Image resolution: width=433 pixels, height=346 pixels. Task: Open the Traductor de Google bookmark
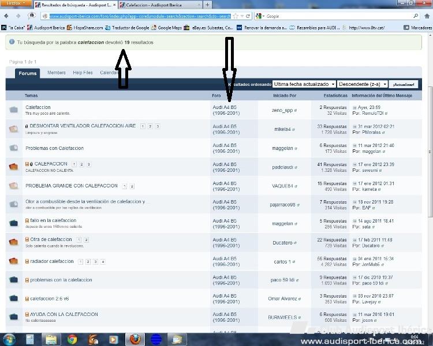128,28
